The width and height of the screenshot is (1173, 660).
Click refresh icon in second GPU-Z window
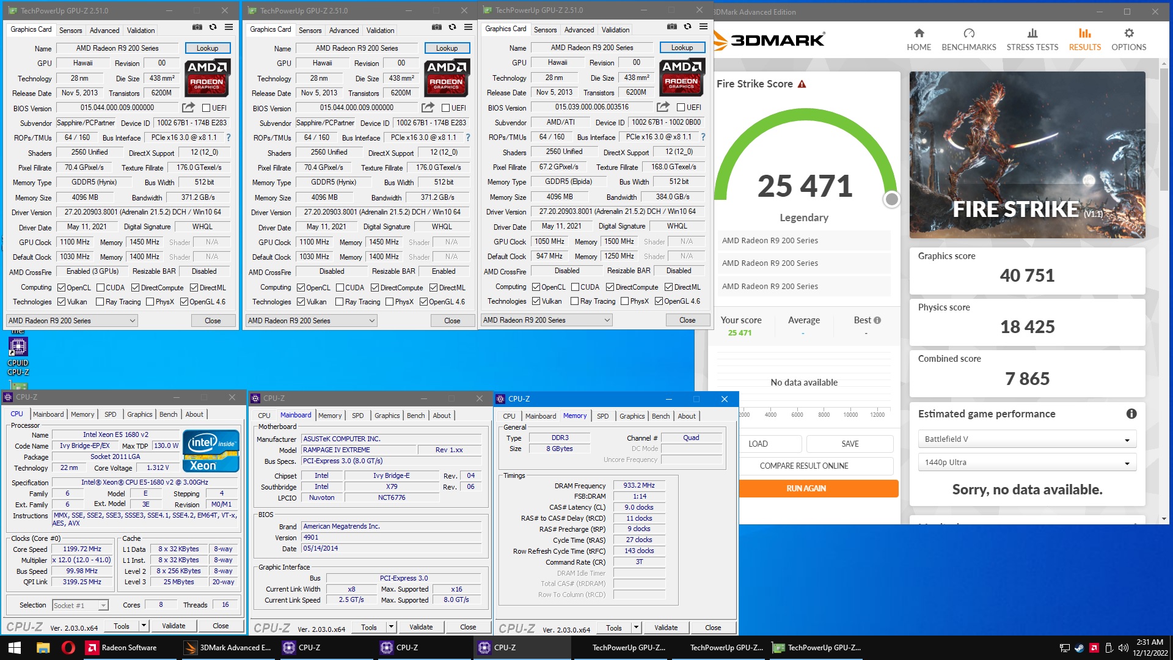point(452,28)
